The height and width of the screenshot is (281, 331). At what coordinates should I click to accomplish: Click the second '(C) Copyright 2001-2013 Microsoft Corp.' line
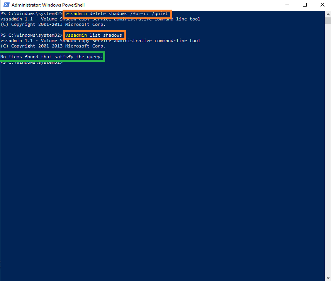pos(53,46)
